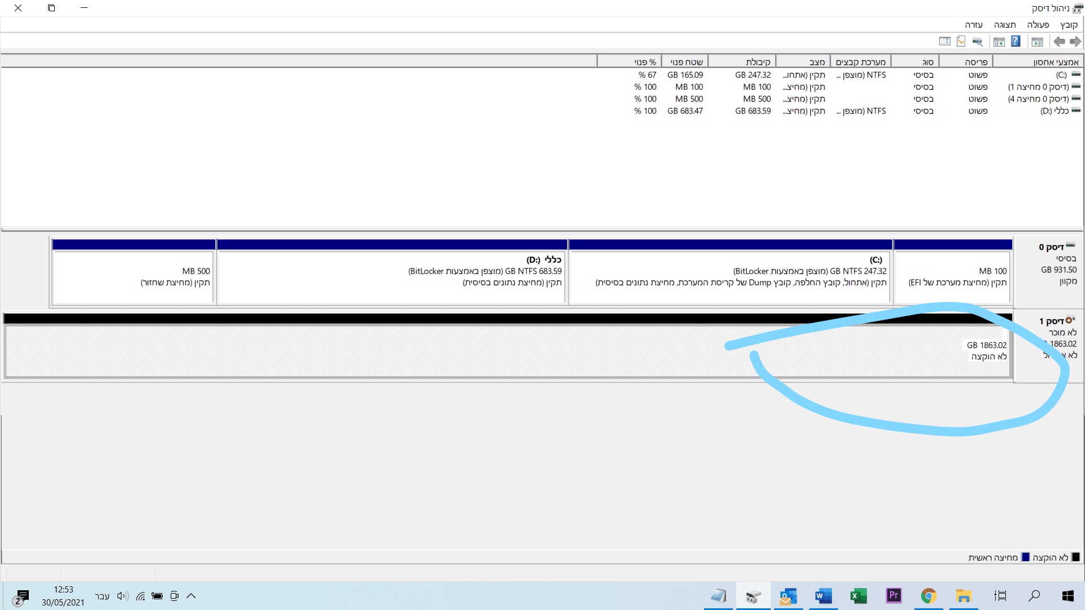
Task: Click the דיסק 1 disk label
Action: [1051, 321]
